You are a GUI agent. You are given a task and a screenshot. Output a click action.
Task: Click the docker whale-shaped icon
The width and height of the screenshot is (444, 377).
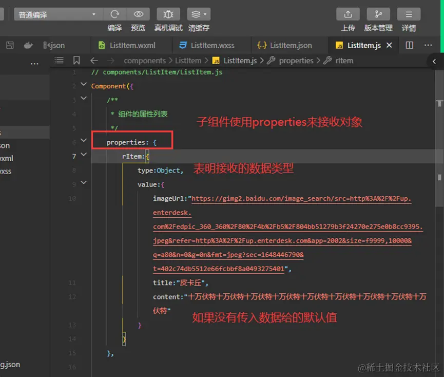pos(28,45)
